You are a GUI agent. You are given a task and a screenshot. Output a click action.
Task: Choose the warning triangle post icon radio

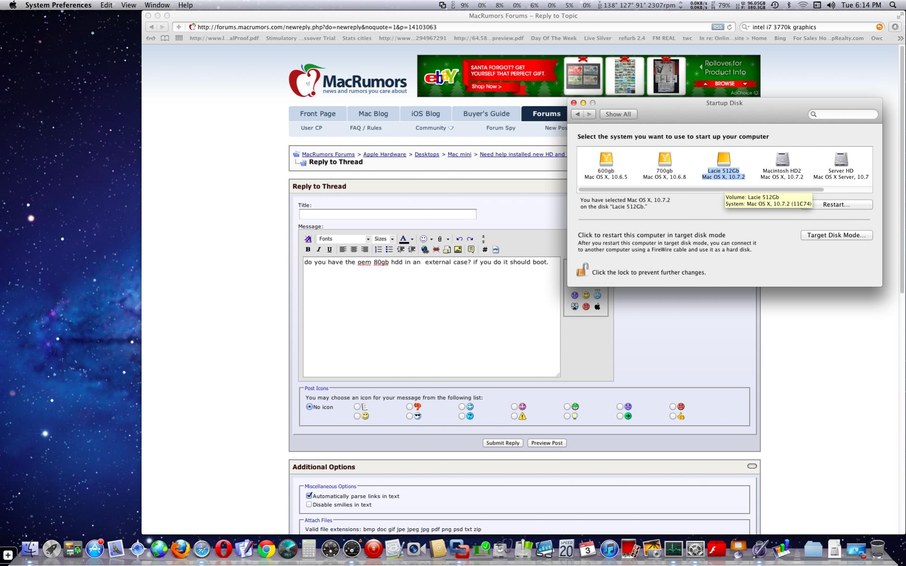click(x=514, y=416)
